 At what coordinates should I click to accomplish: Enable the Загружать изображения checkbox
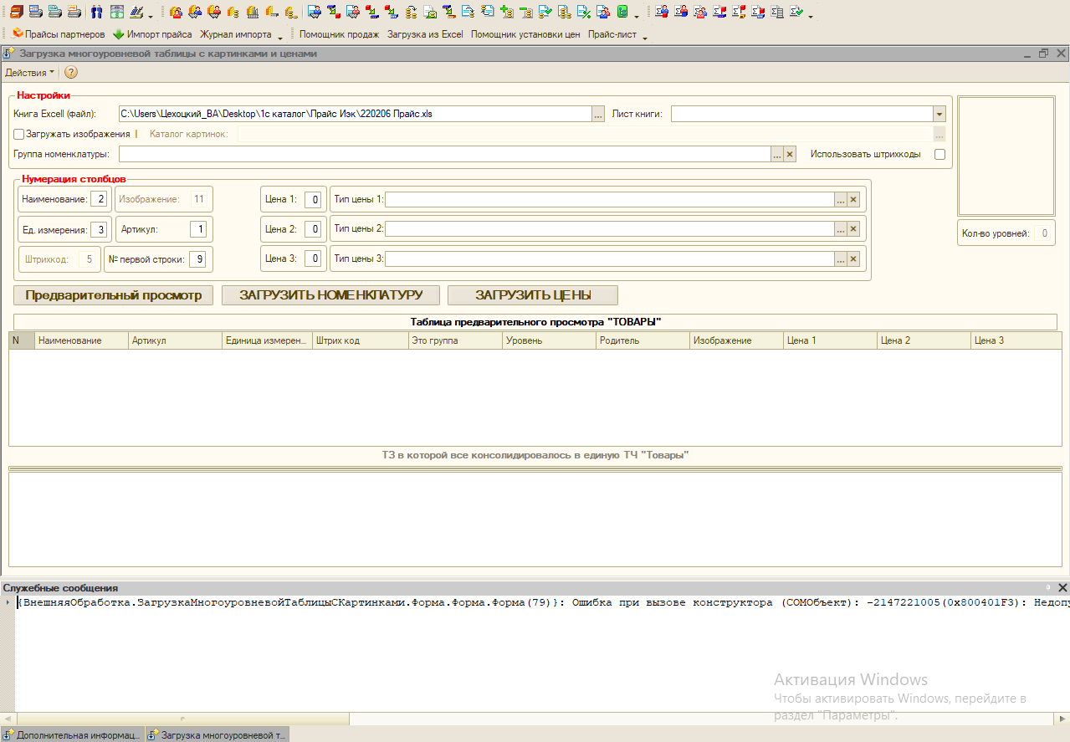(19, 134)
